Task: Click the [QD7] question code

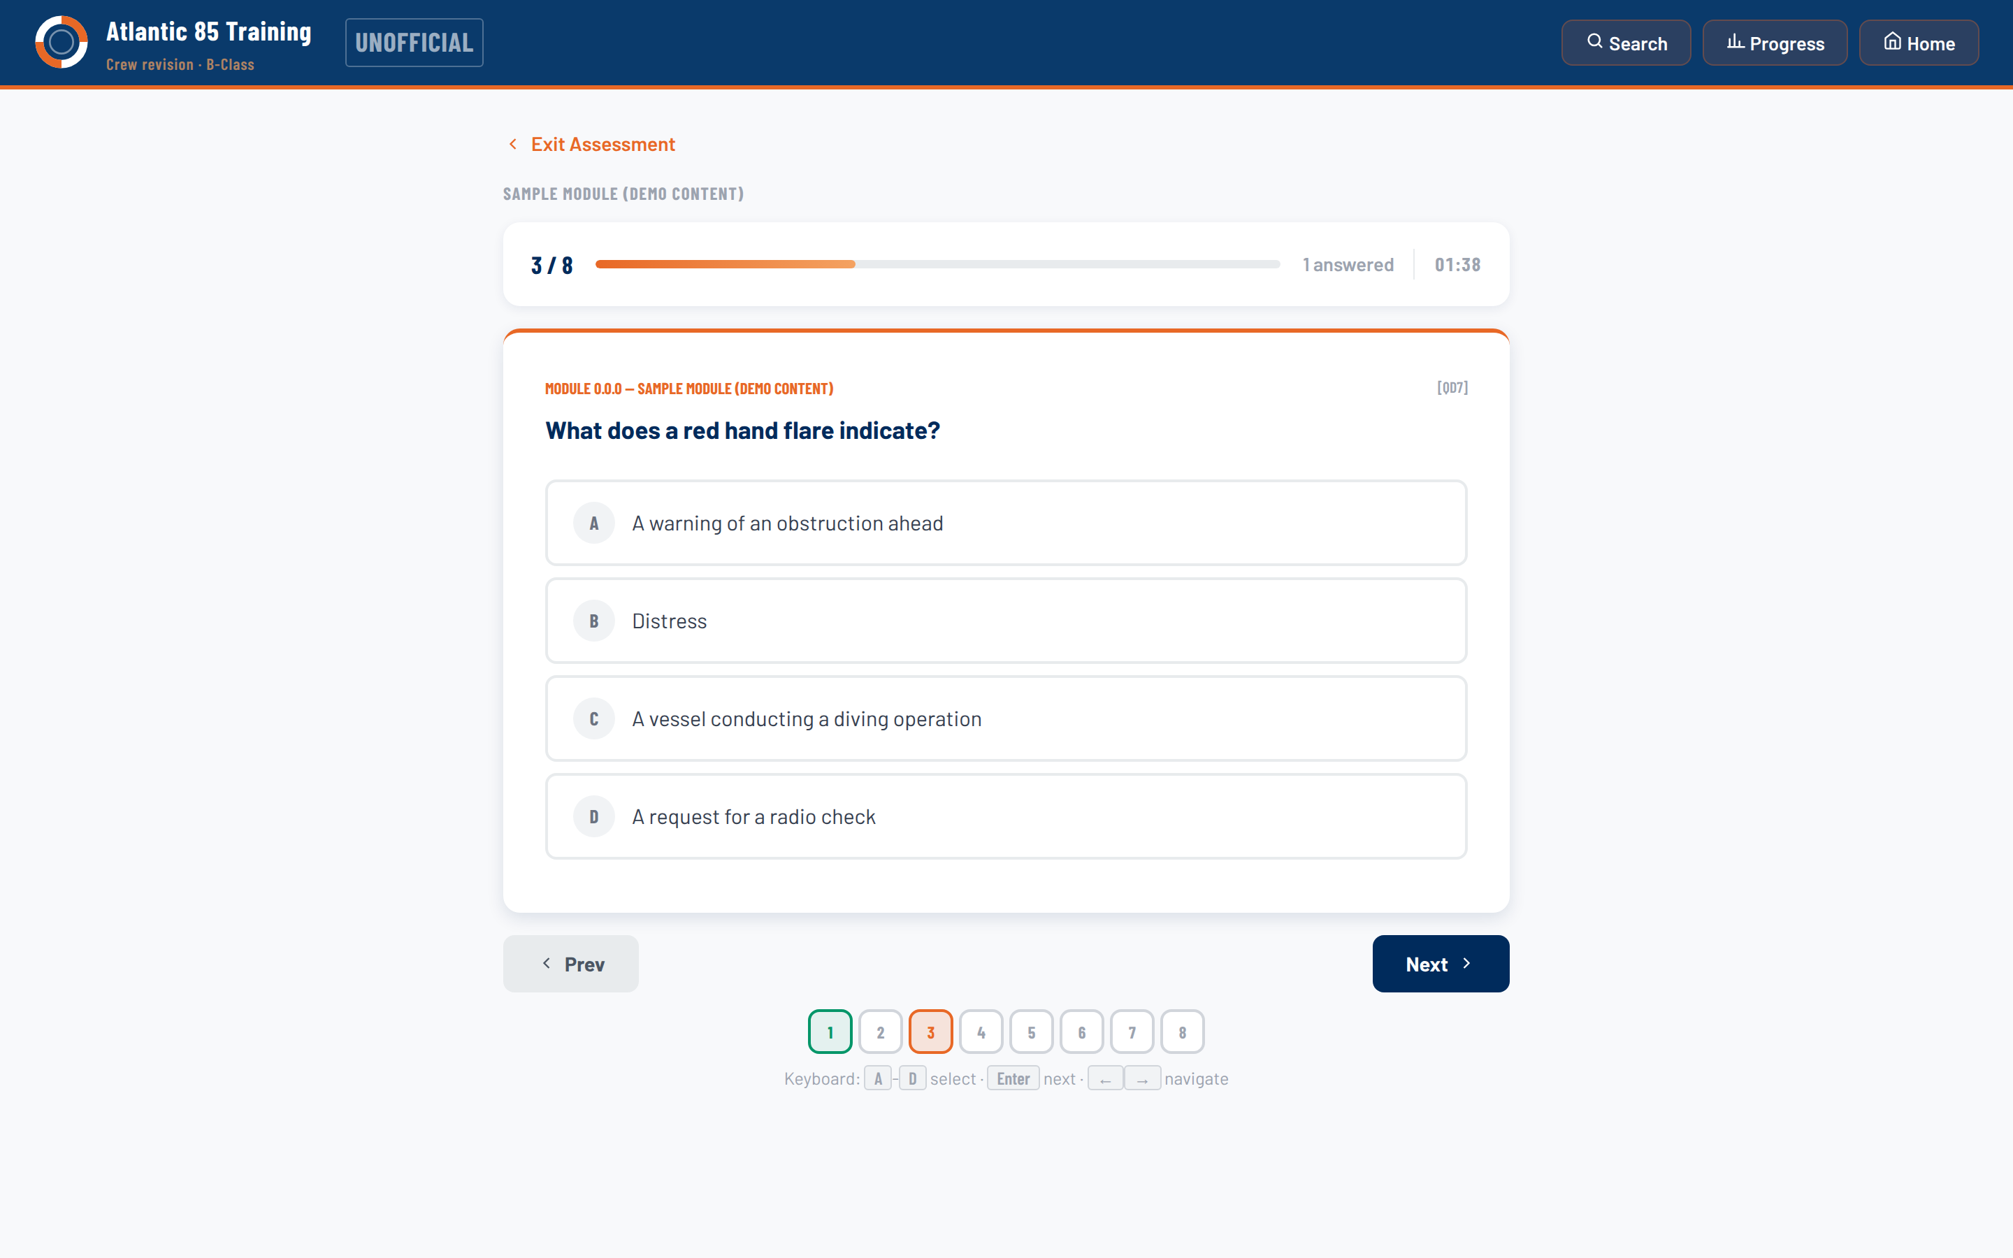Action: [x=1452, y=388]
